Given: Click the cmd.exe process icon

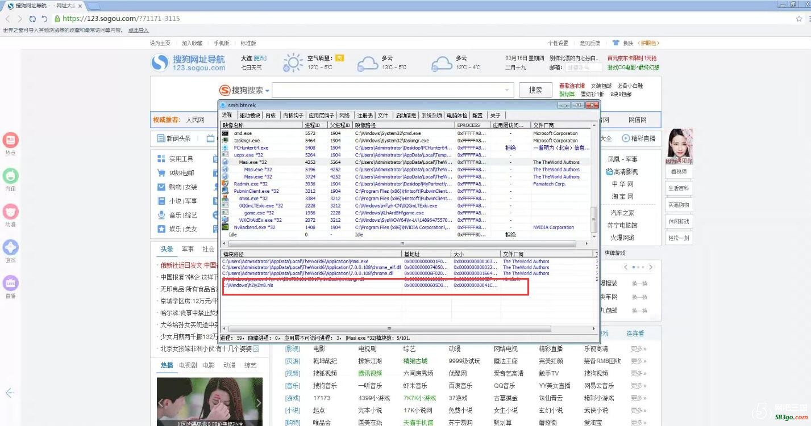Looking at the screenshot, I should tap(225, 133).
